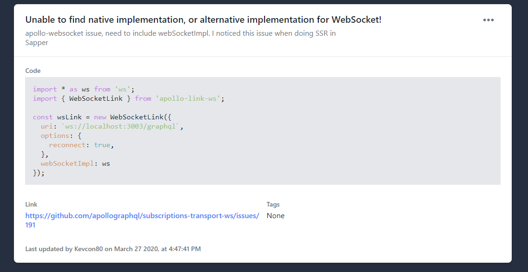The image size is (528, 272).
Task: Click the 'Code' section label
Action: 33,71
